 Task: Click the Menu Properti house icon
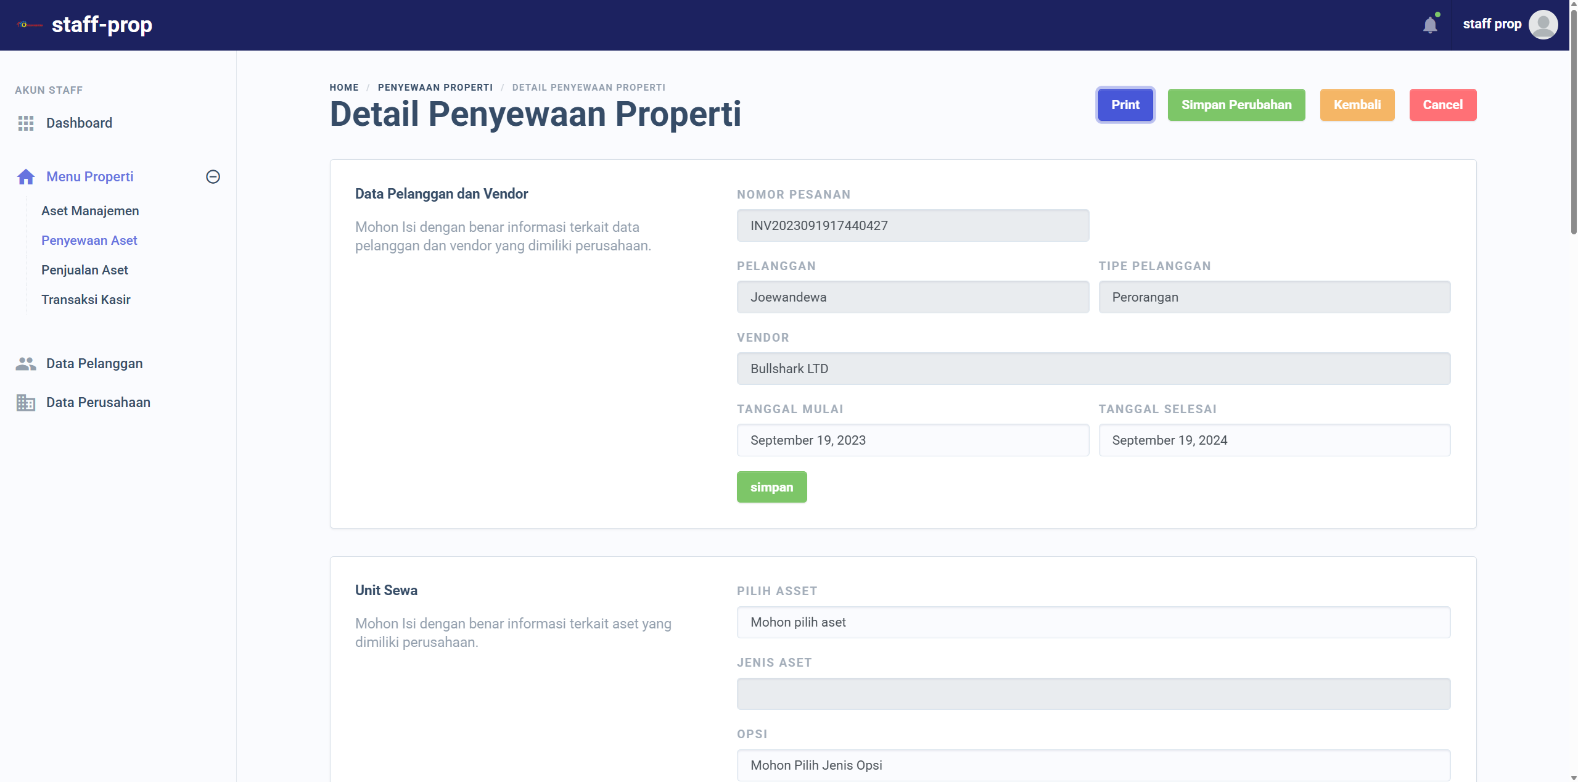[26, 177]
